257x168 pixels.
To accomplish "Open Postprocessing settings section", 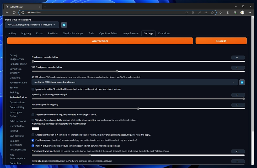I will pos(18,150).
